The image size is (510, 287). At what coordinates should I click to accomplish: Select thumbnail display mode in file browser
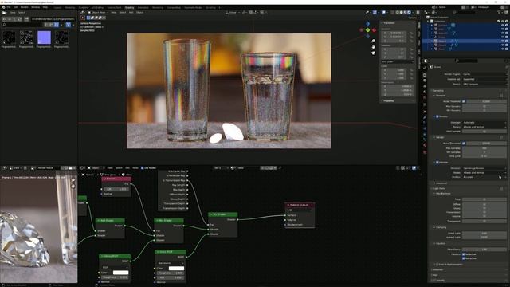[57, 25]
